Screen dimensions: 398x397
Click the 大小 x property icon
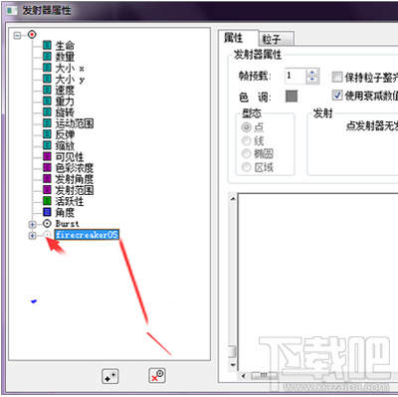click(47, 68)
